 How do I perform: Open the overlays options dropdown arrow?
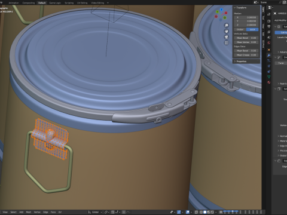(191, 212)
